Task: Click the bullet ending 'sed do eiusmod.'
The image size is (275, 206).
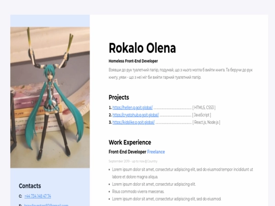Action: [x=167, y=199]
